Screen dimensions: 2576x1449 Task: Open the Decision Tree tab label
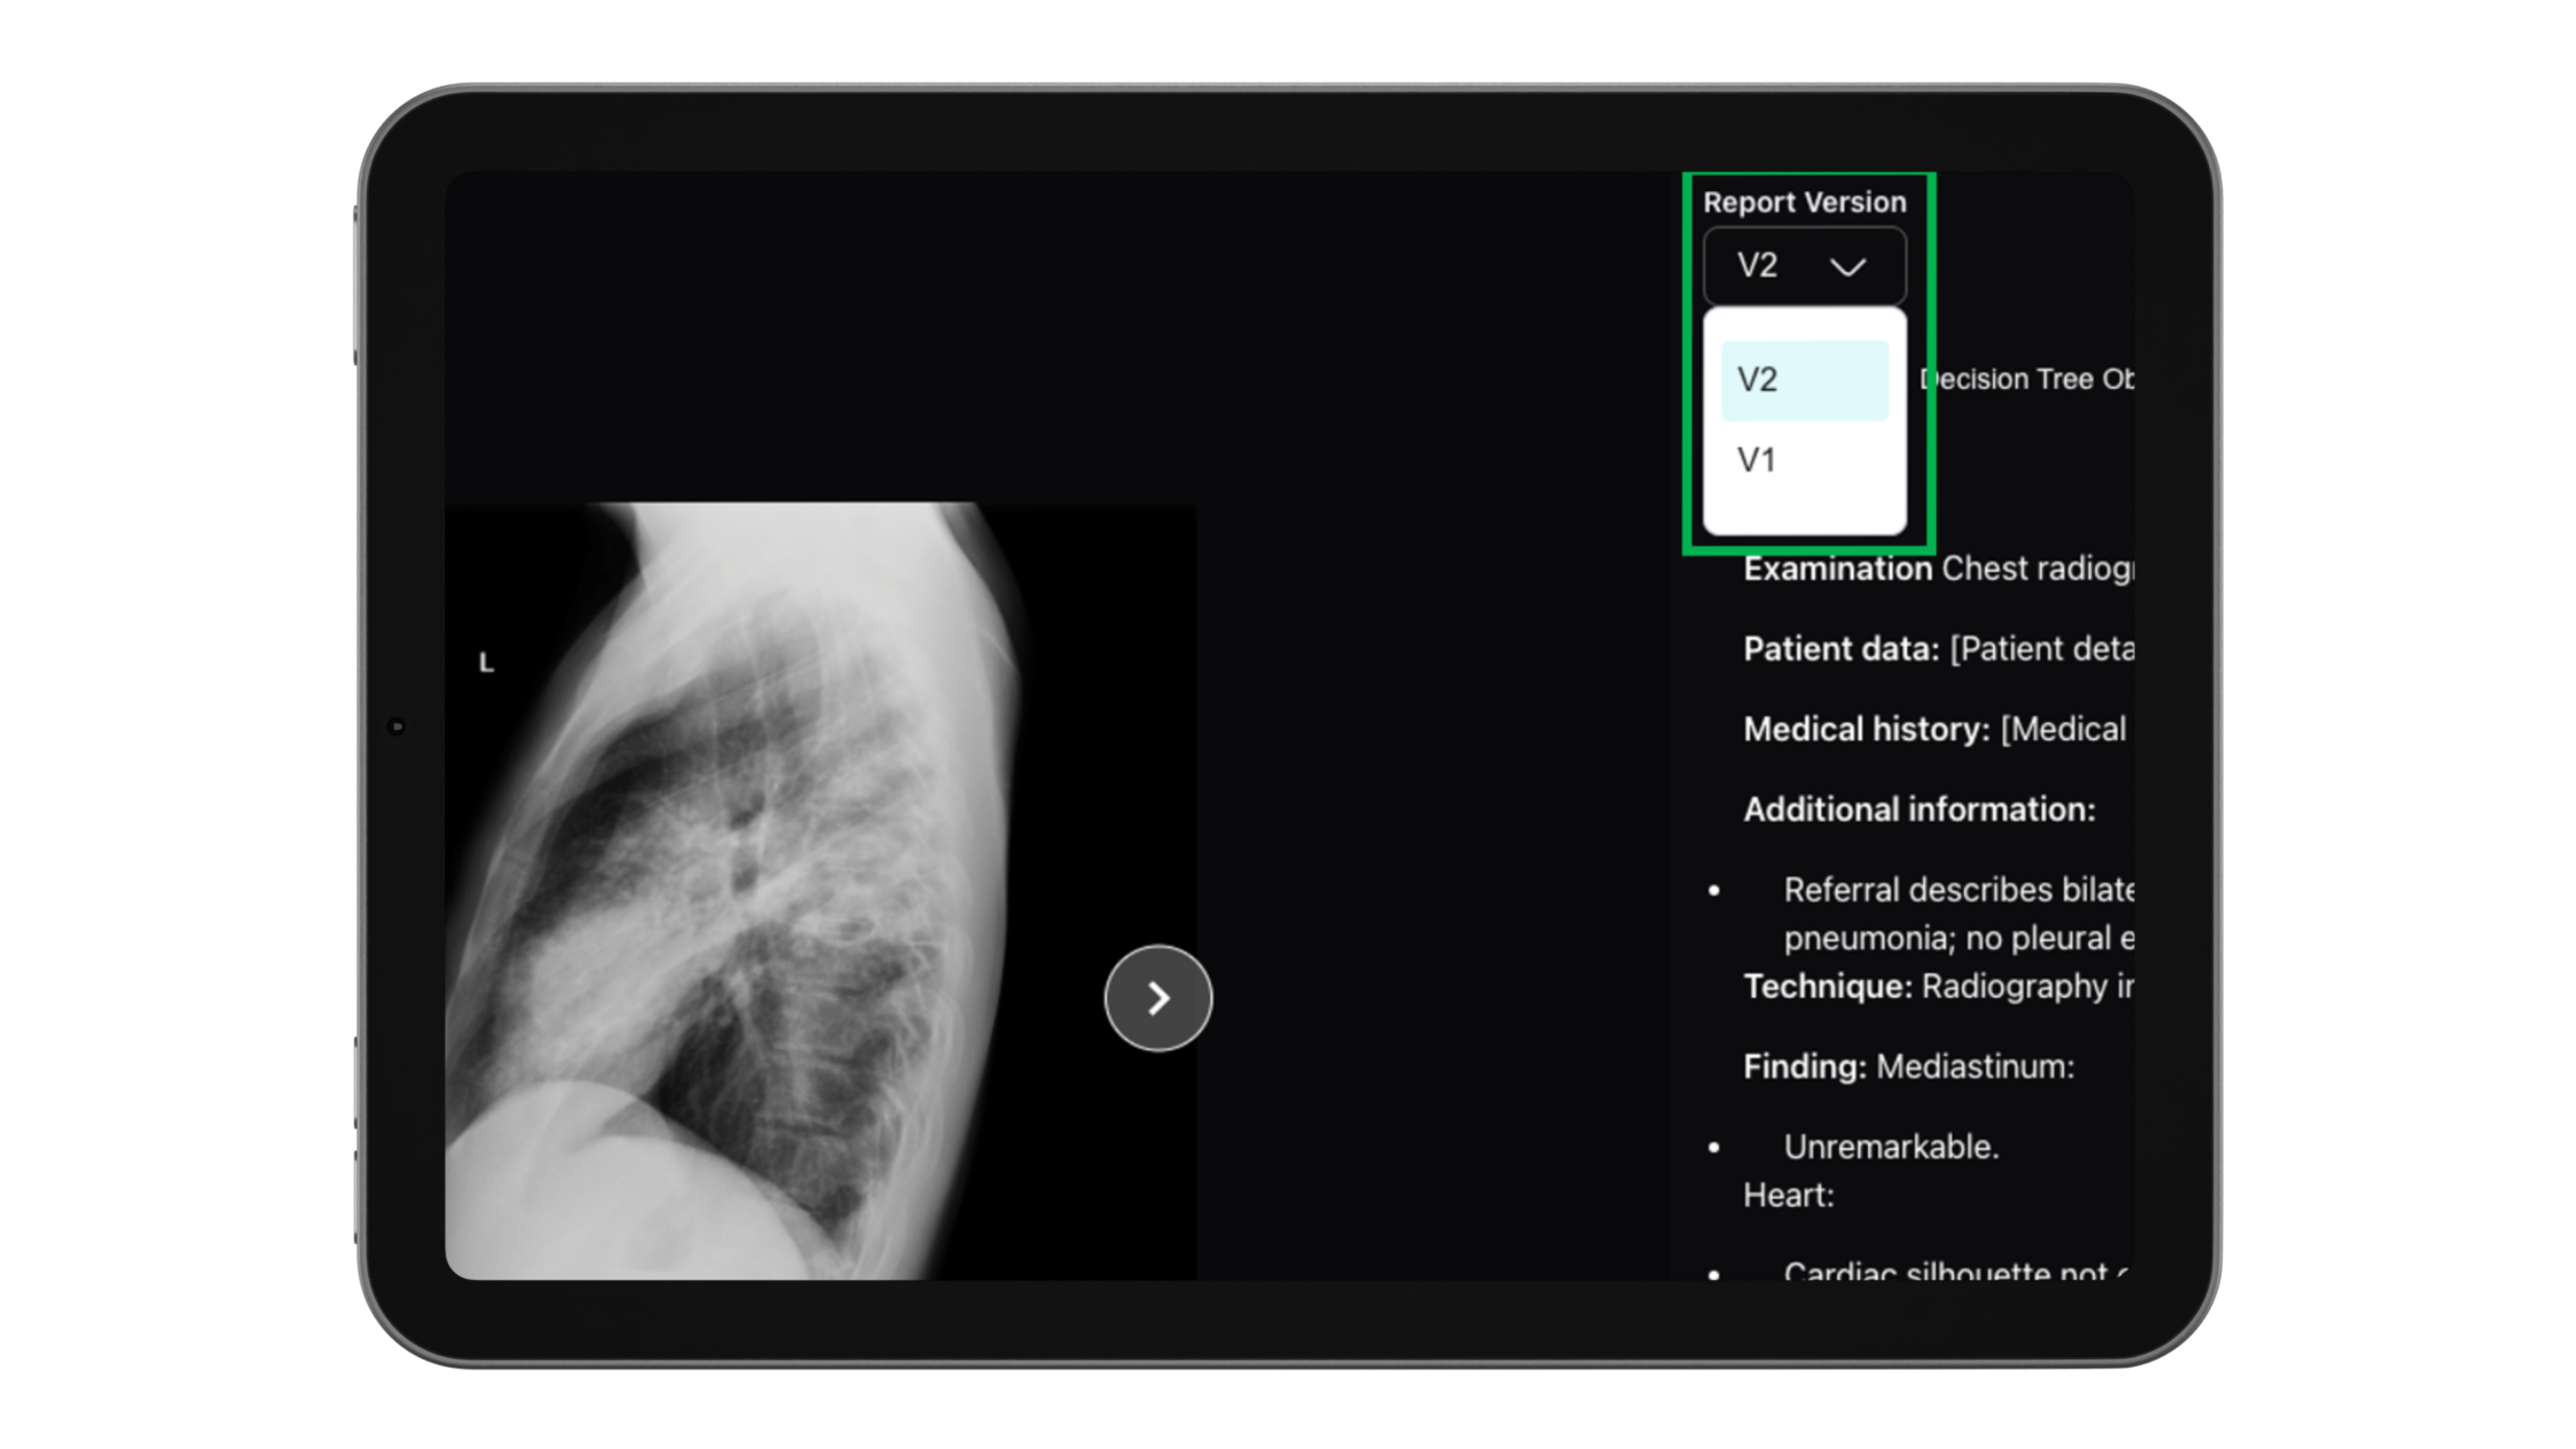(2026, 379)
